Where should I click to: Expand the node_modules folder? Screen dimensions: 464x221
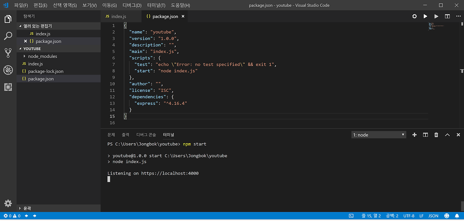[x=59, y=56]
